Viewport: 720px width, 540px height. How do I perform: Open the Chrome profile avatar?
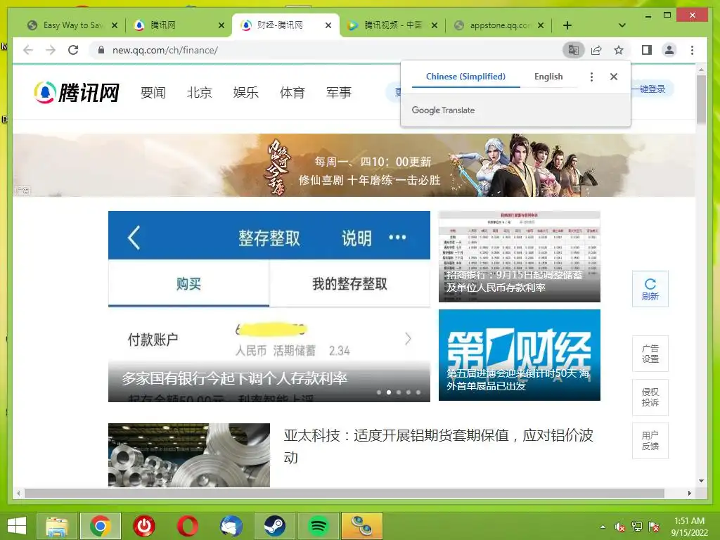669,50
